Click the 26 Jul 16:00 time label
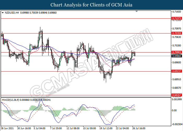This screenshot has width=183, height=131. coord(139,128)
